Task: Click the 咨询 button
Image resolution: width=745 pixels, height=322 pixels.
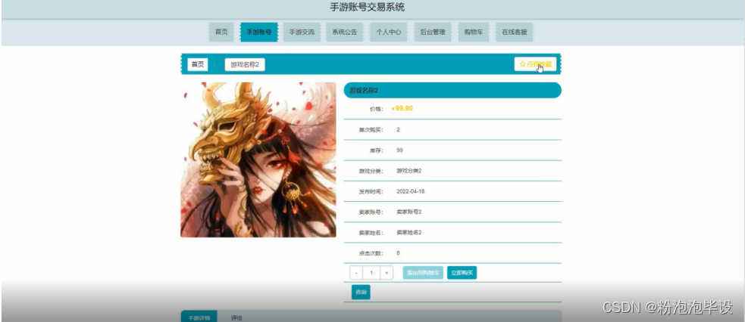Action: click(x=361, y=293)
